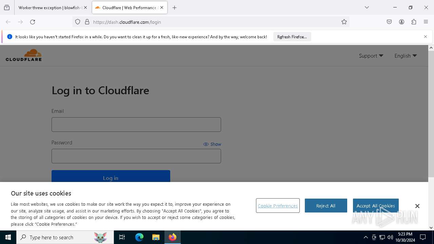Open the Firefox recent browsing view icon
Image resolution: width=434 pixels, height=244 pixels.
coord(7,7)
